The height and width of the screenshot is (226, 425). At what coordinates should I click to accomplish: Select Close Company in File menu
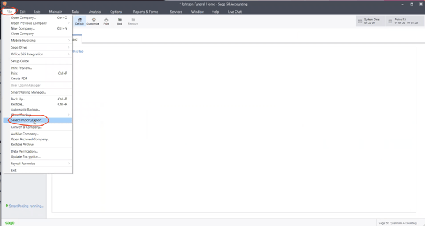pos(38,33)
